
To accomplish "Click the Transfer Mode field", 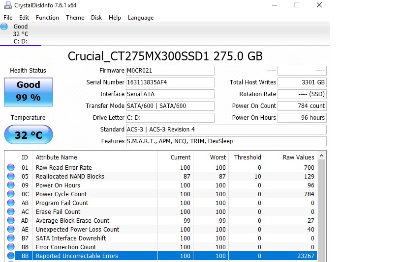I will point(170,106).
